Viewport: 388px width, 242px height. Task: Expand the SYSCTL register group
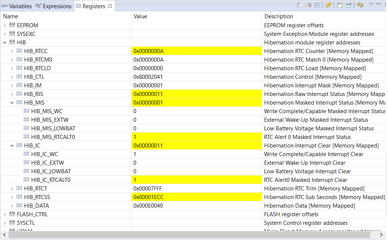[5, 223]
